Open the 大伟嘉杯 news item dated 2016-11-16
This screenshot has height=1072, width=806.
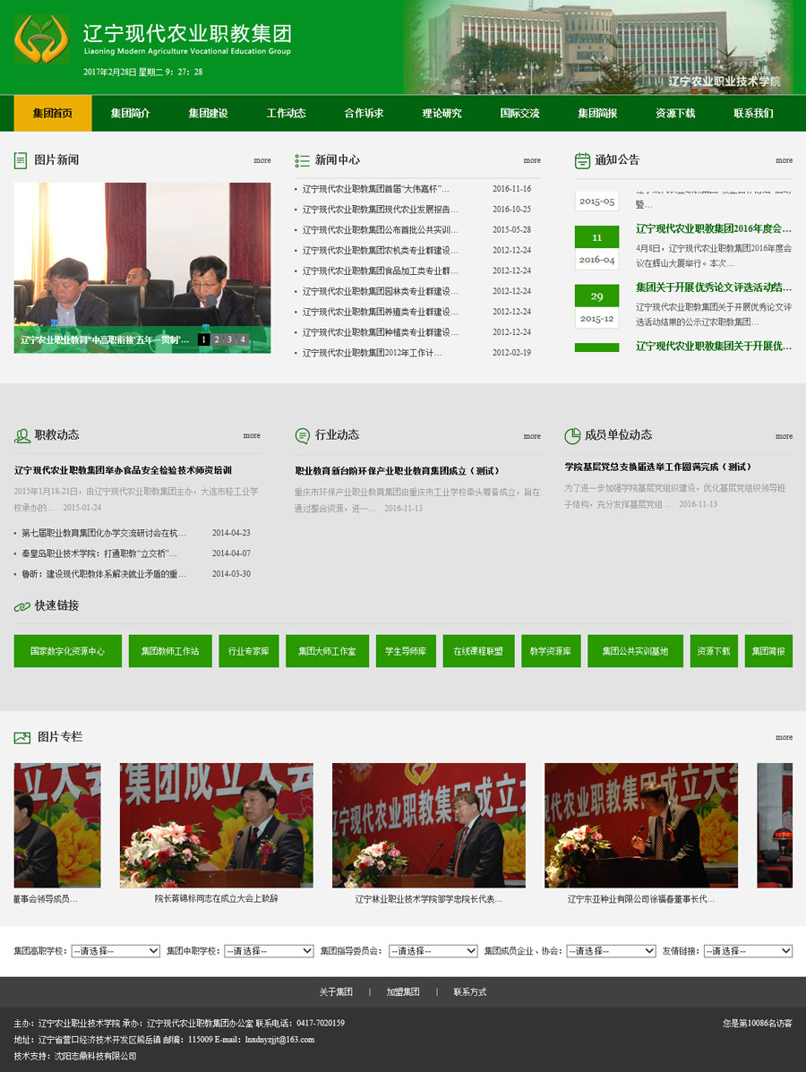pos(376,189)
